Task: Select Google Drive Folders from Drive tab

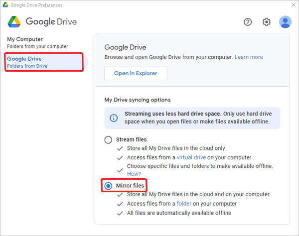Action: click(43, 62)
